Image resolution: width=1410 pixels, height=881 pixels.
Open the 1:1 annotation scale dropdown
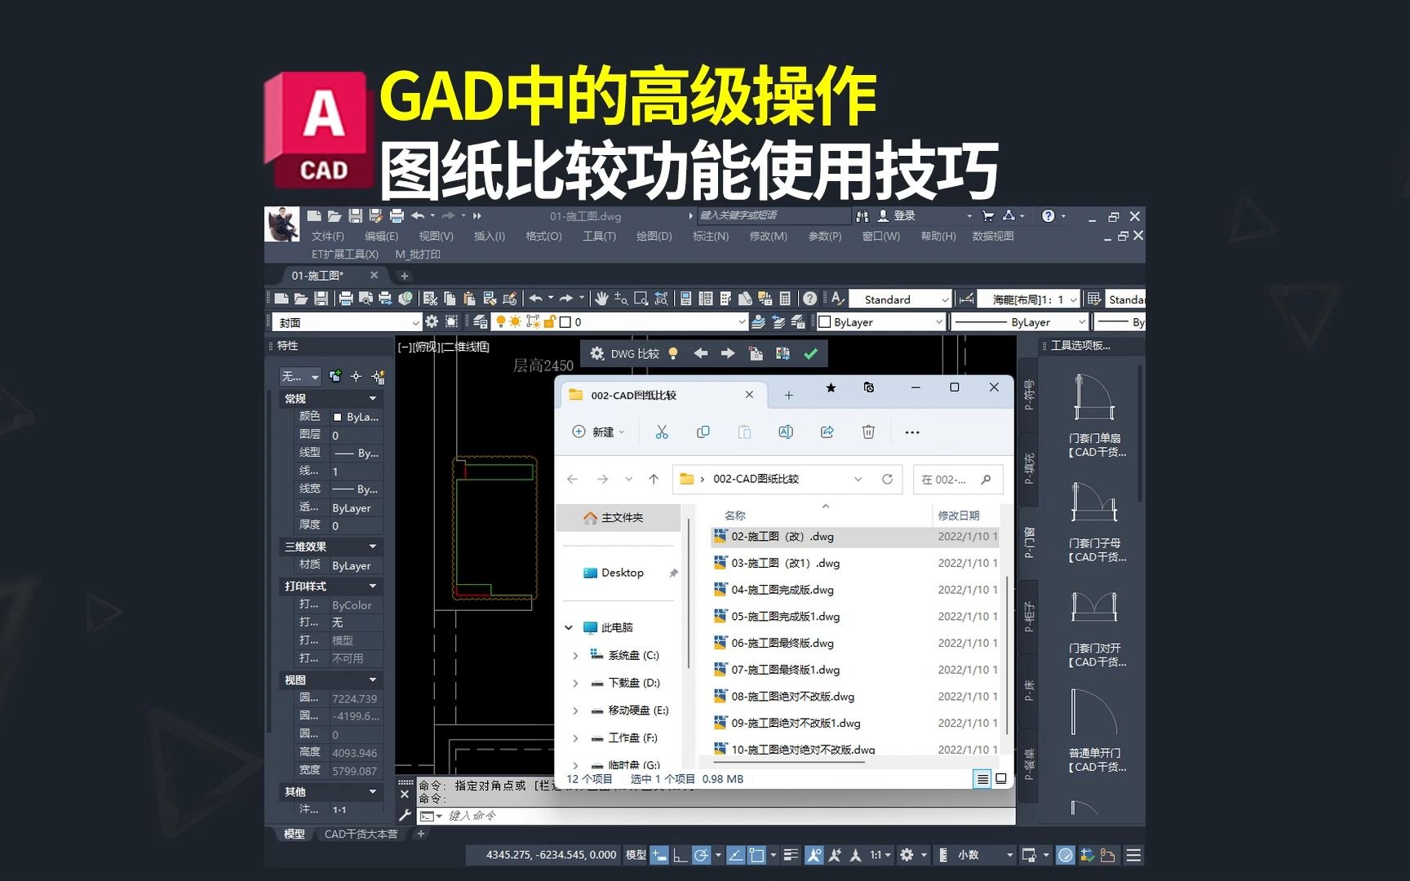[880, 855]
